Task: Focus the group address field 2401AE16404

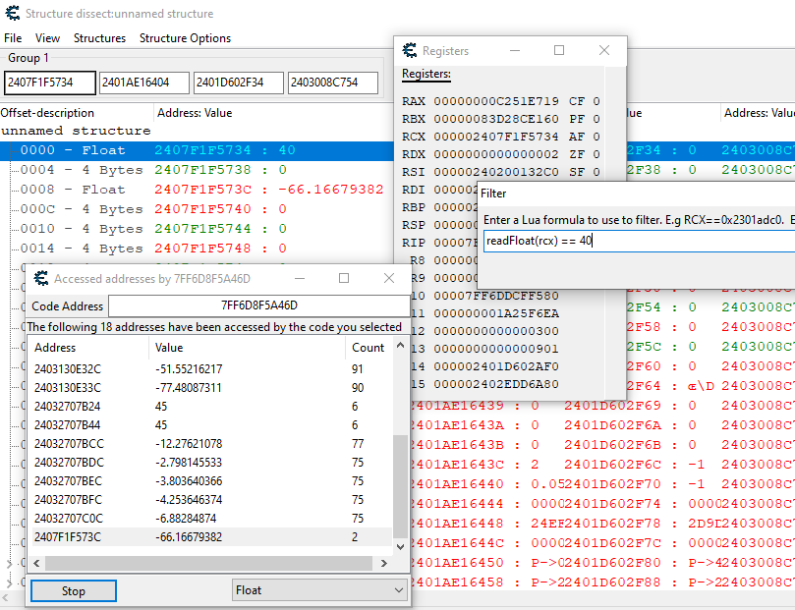Action: coord(142,83)
